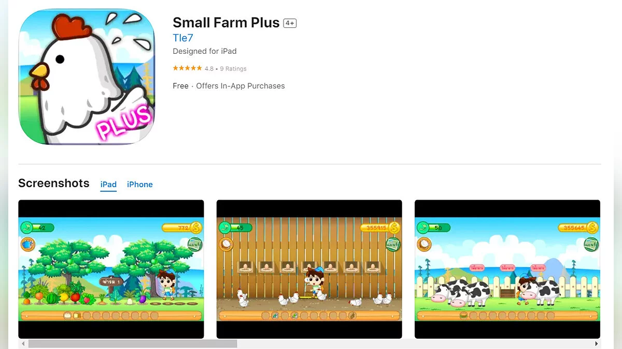Click the scrollbar left arrow
The height and width of the screenshot is (349, 622).
(23, 343)
